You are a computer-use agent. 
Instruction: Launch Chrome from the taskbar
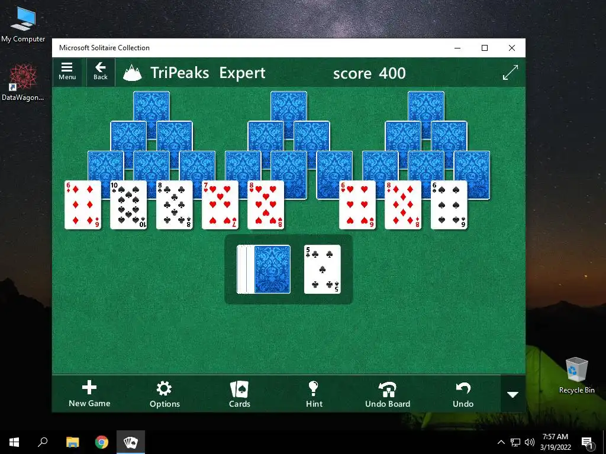pyautogui.click(x=102, y=442)
